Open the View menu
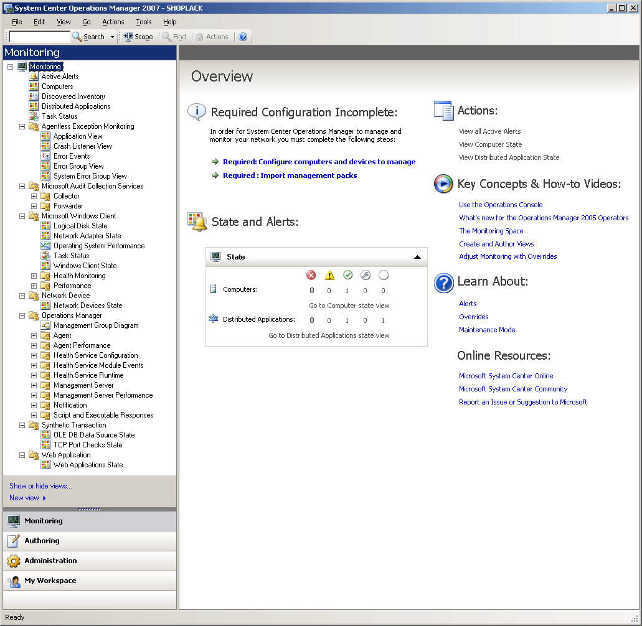The height and width of the screenshot is (626, 642). [64, 22]
